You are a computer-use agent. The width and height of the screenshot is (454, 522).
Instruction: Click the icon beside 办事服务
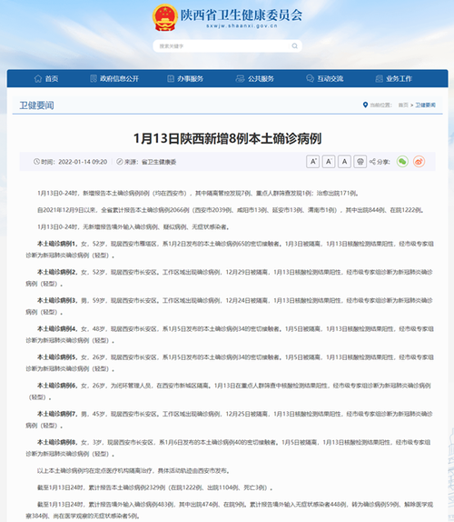tap(171, 78)
